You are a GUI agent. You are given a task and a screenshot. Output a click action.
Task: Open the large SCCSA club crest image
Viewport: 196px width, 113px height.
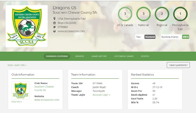[x=27, y=26]
